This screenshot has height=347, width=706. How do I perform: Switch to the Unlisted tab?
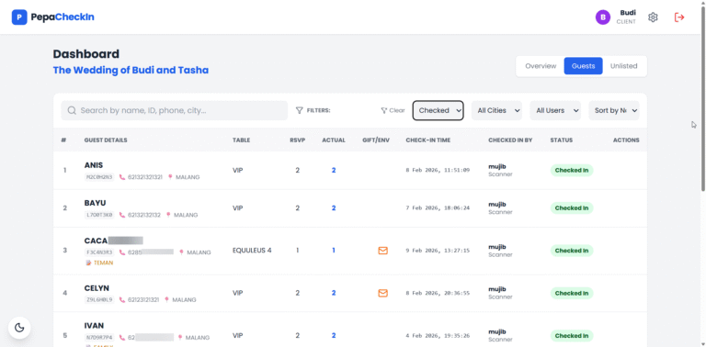coord(623,66)
